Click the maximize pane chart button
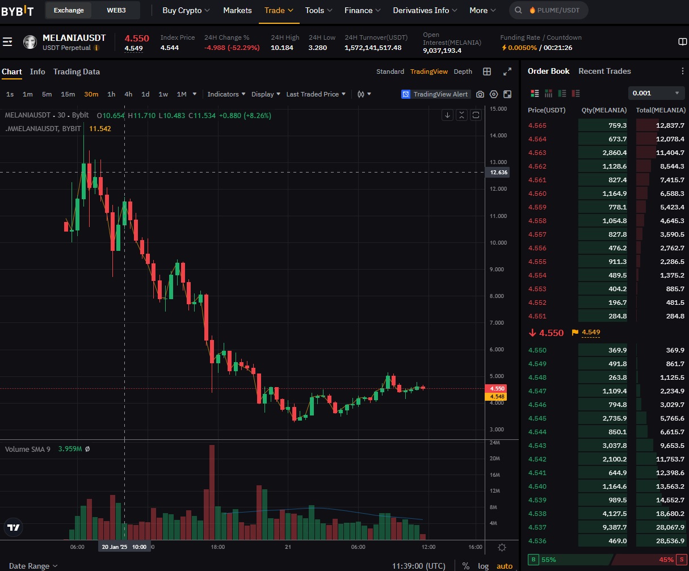Viewport: 689px width, 571px height. tap(476, 115)
